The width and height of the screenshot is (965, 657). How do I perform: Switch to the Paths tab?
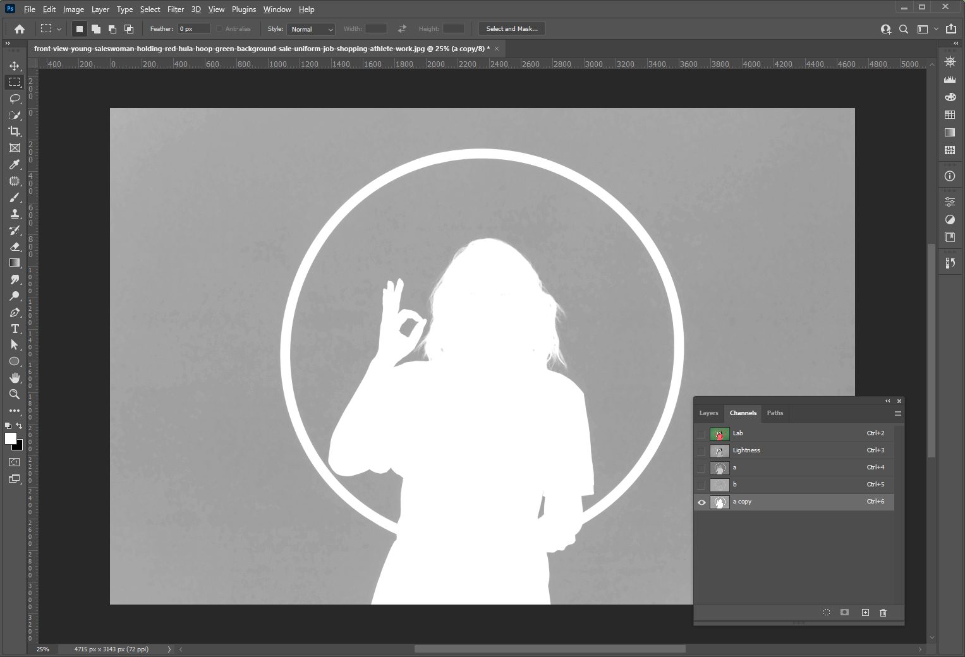click(x=775, y=413)
